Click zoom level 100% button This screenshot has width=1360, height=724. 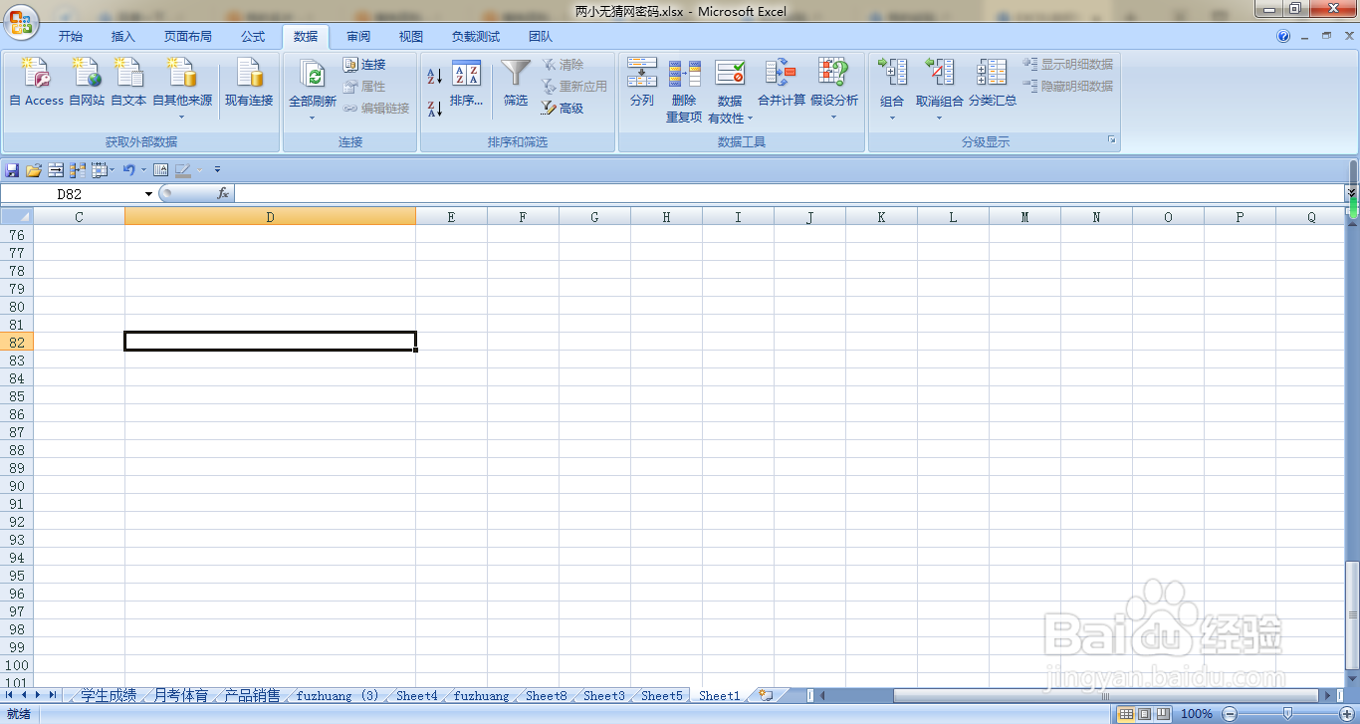click(1196, 714)
